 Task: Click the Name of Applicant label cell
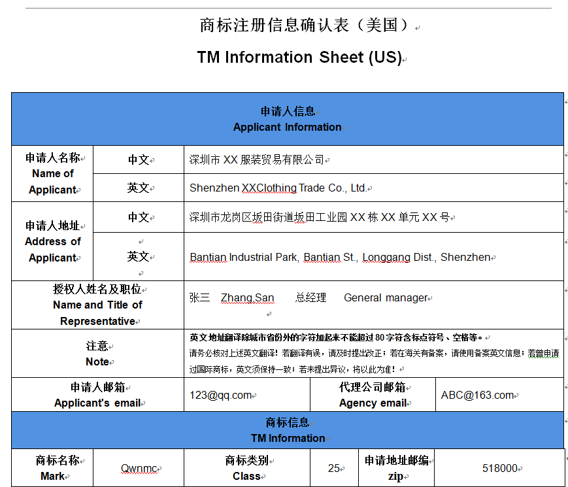click(52, 173)
